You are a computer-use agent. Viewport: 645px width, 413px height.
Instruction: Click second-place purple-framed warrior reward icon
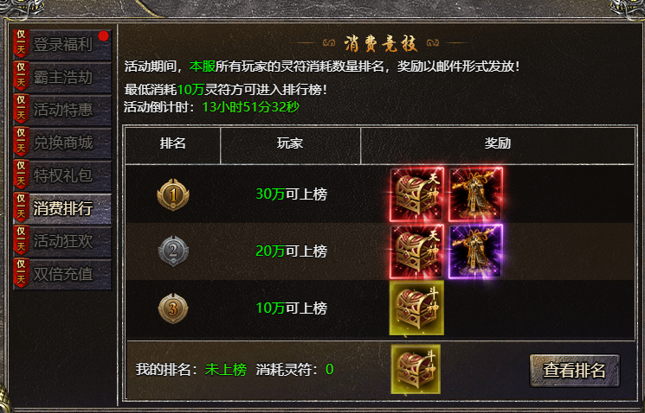tap(475, 251)
